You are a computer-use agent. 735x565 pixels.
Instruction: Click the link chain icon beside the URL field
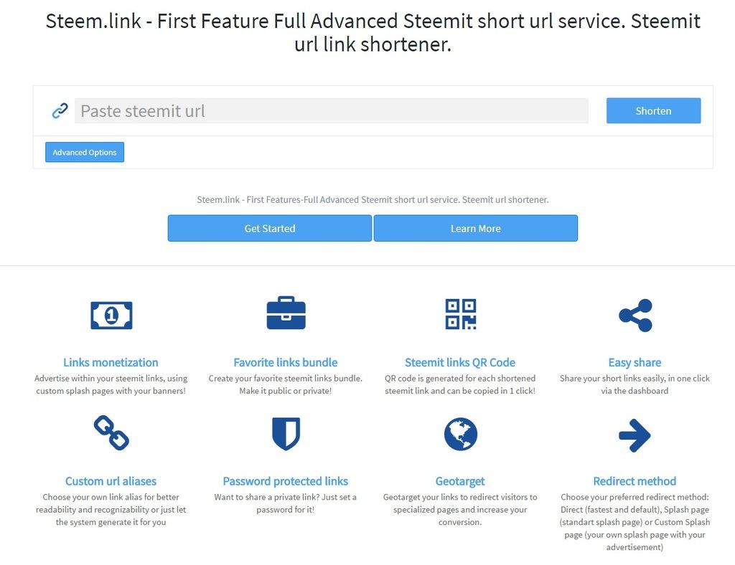coord(60,110)
